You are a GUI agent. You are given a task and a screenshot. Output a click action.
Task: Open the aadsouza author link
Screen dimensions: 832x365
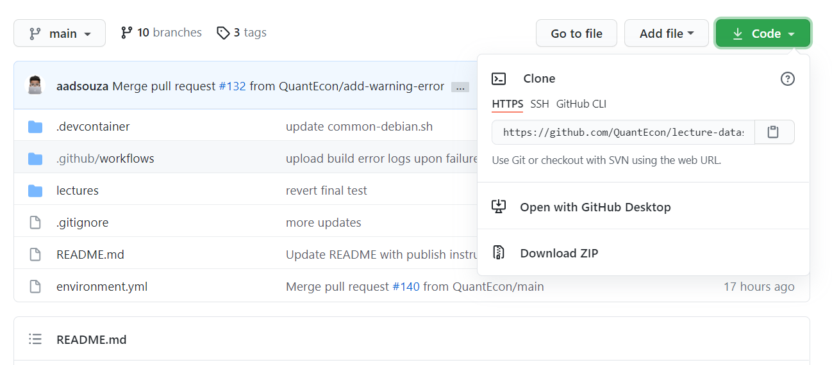83,86
